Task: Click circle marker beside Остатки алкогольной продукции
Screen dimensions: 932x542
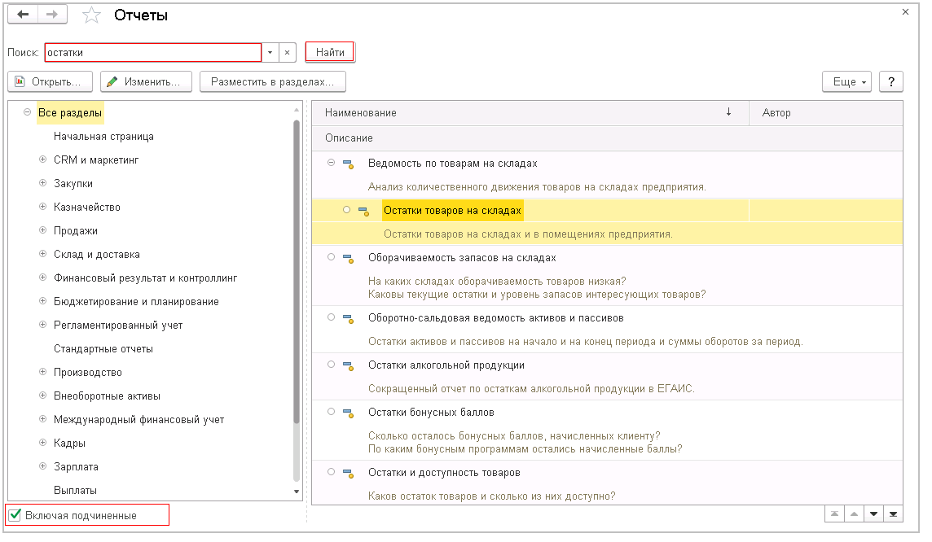Action: pos(331,365)
